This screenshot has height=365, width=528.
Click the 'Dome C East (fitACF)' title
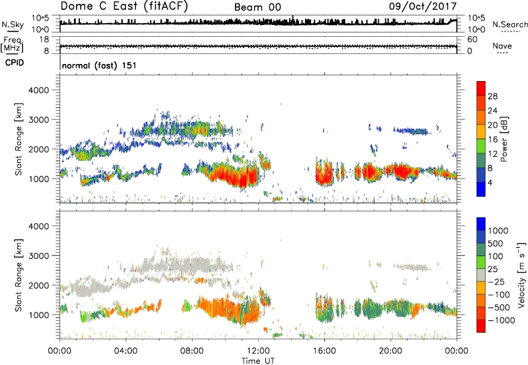tap(124, 7)
